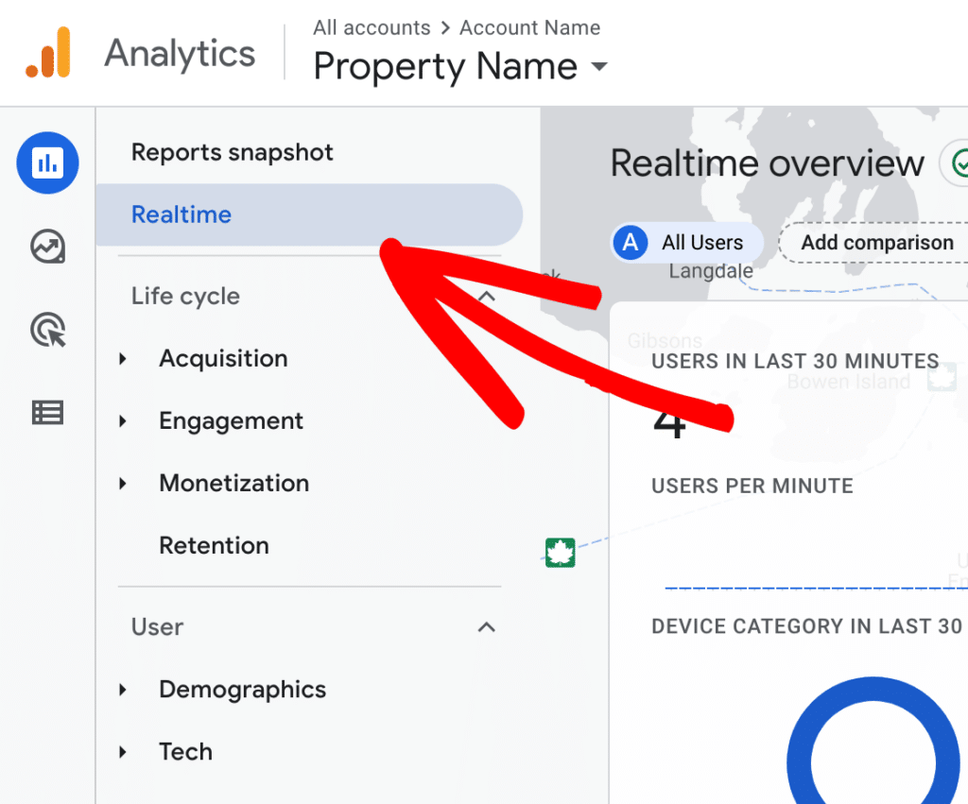The width and height of the screenshot is (968, 804).
Task: Open the Retention report
Action: pos(214,545)
